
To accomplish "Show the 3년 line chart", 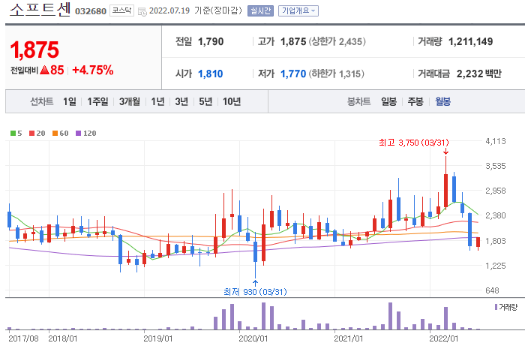I will 181,101.
